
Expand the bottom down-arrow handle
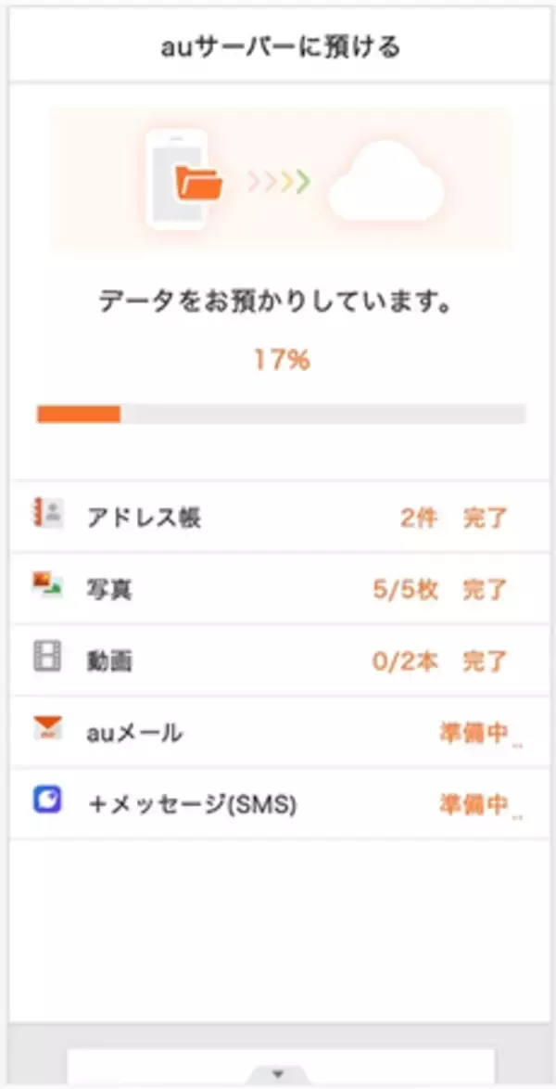[x=277, y=1075]
